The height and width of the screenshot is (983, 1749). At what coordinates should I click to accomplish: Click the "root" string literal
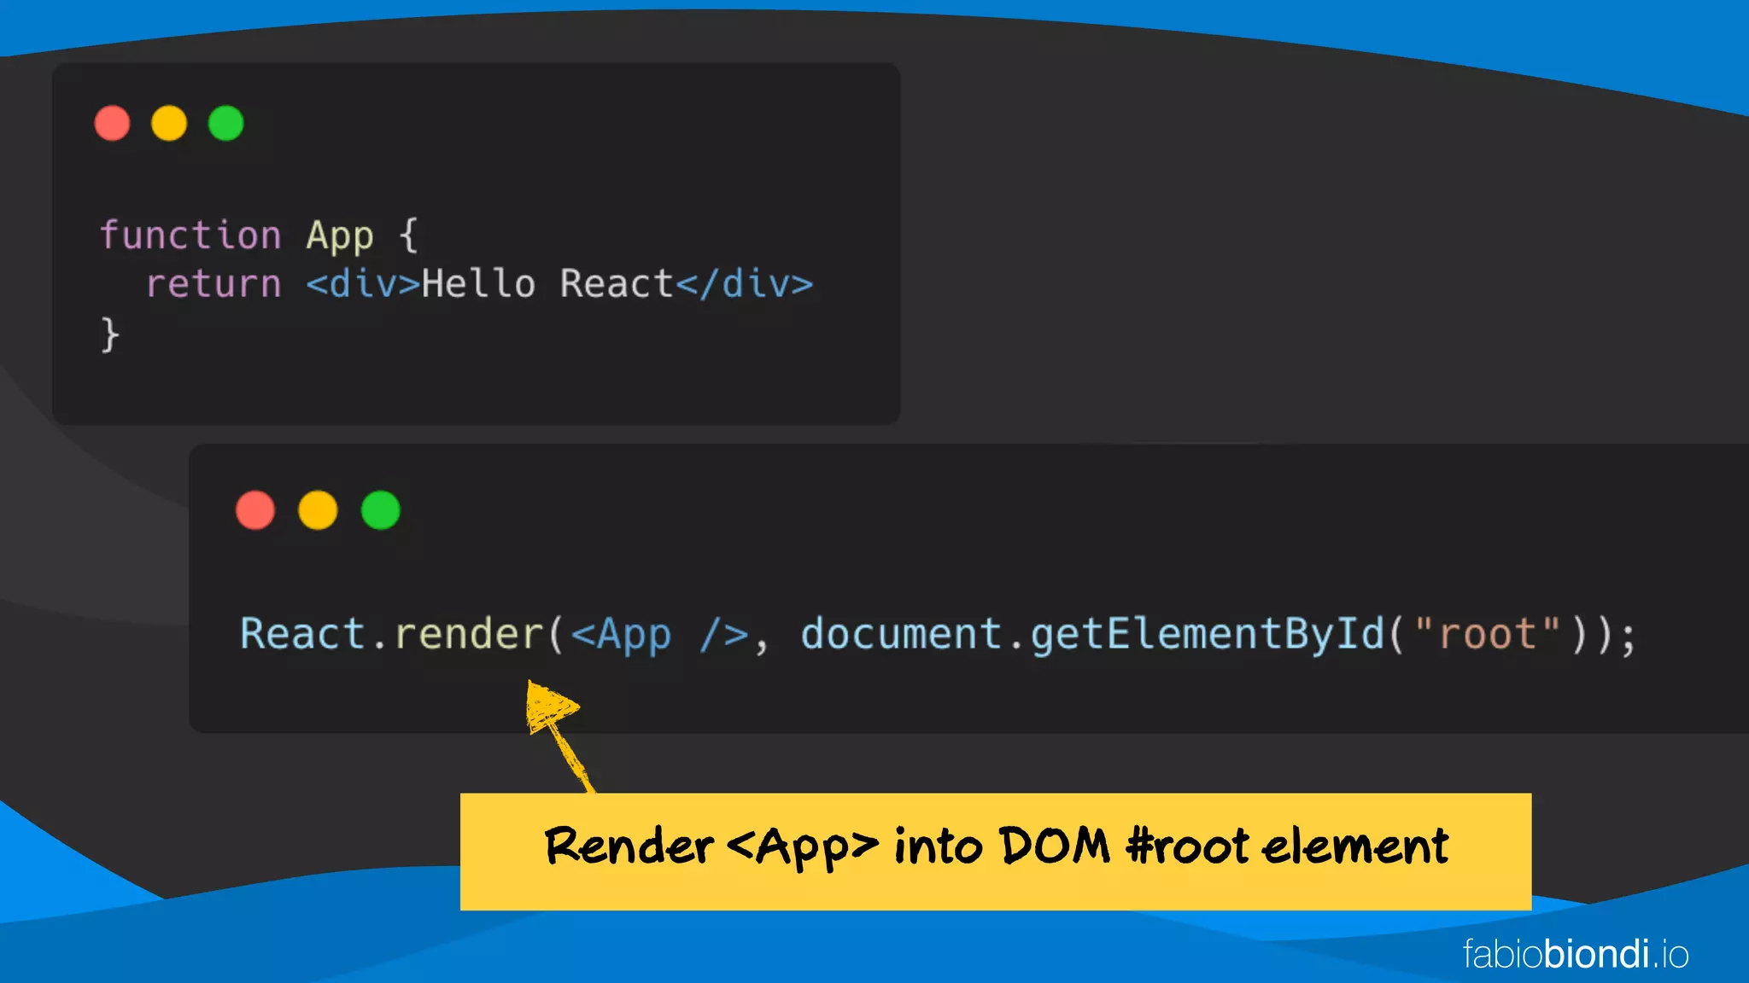coord(1487,635)
